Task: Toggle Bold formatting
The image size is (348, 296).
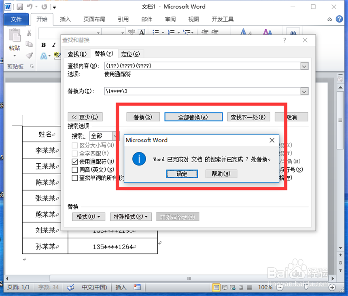Action: click(x=44, y=45)
